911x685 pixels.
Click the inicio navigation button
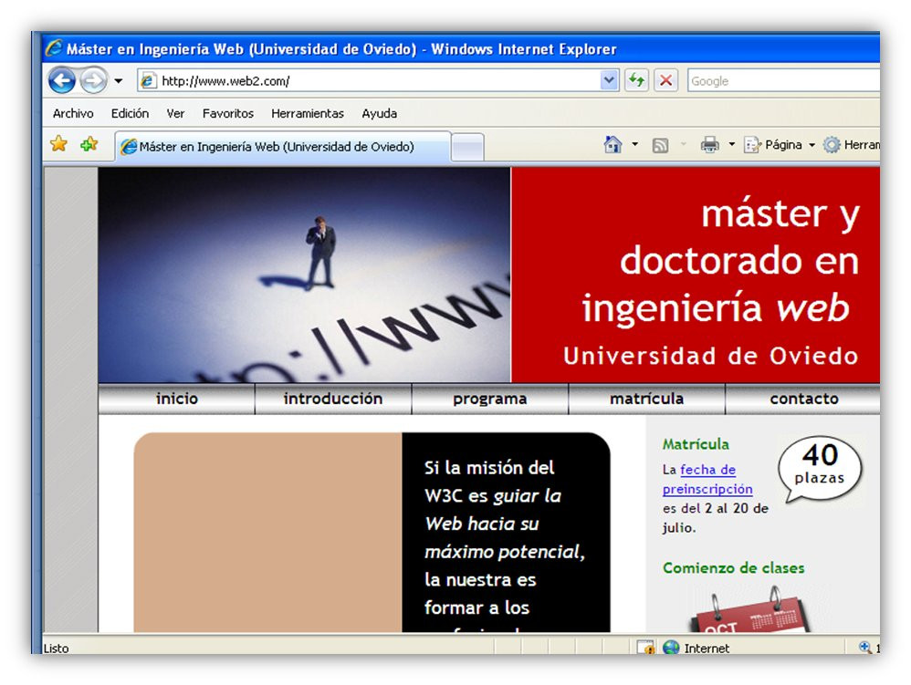pyautogui.click(x=176, y=399)
